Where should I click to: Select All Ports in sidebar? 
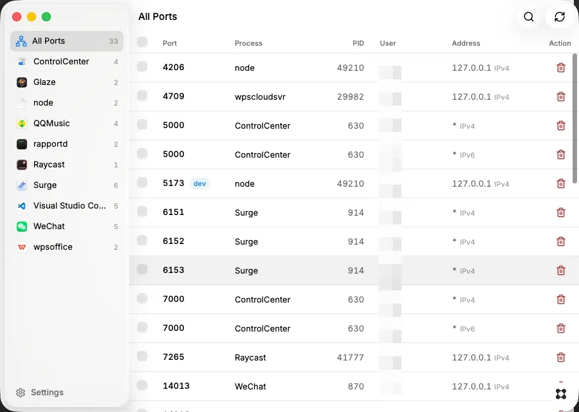point(67,41)
